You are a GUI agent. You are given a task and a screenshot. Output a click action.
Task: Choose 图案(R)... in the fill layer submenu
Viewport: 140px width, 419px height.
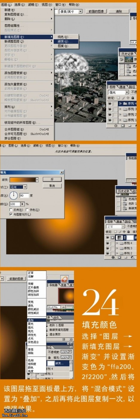point(66,46)
